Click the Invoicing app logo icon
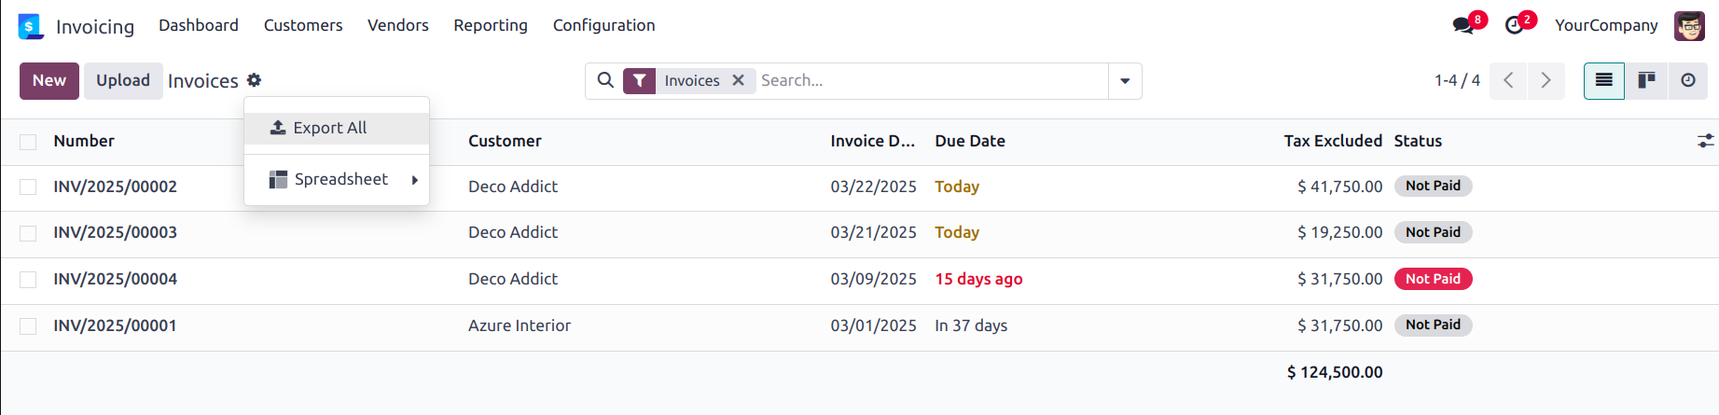Viewport: 1719px width, 415px height. 31,26
